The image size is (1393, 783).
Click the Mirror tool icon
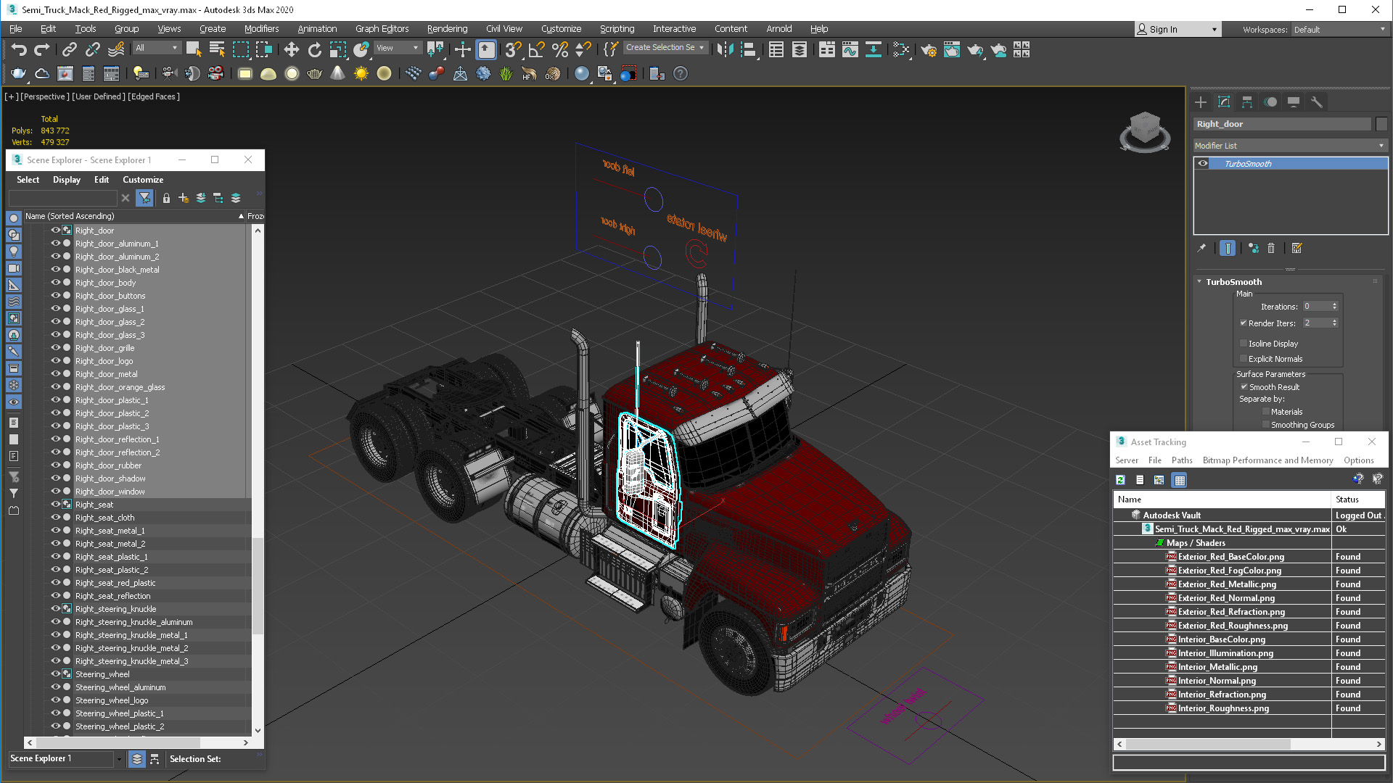pyautogui.click(x=725, y=49)
